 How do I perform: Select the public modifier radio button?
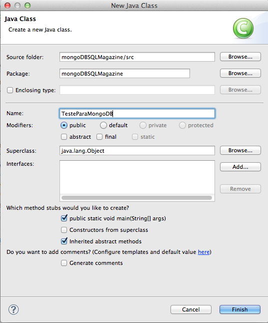(64, 125)
